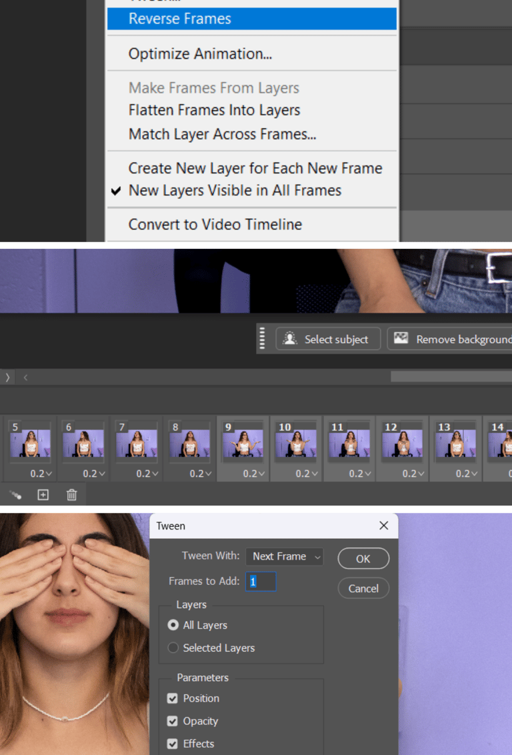Open frame 8 delay time dropdown
The image size is (512, 755).
[201, 474]
